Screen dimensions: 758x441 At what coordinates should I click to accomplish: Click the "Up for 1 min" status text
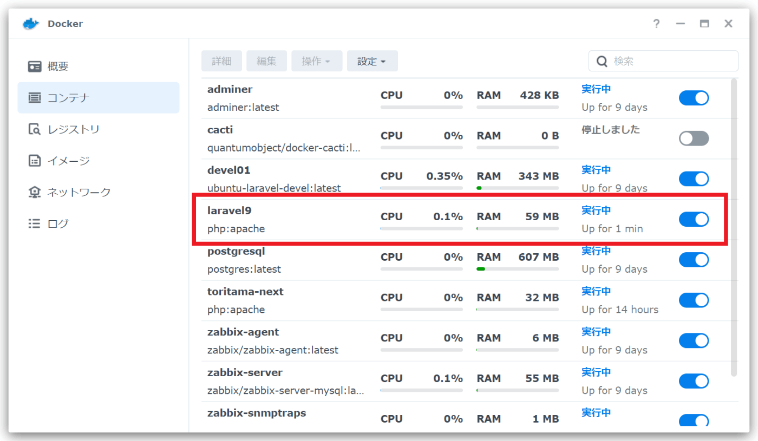[612, 229]
